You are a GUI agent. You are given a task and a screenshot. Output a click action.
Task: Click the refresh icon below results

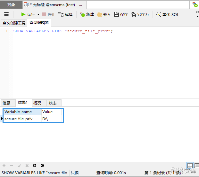coord(35,165)
